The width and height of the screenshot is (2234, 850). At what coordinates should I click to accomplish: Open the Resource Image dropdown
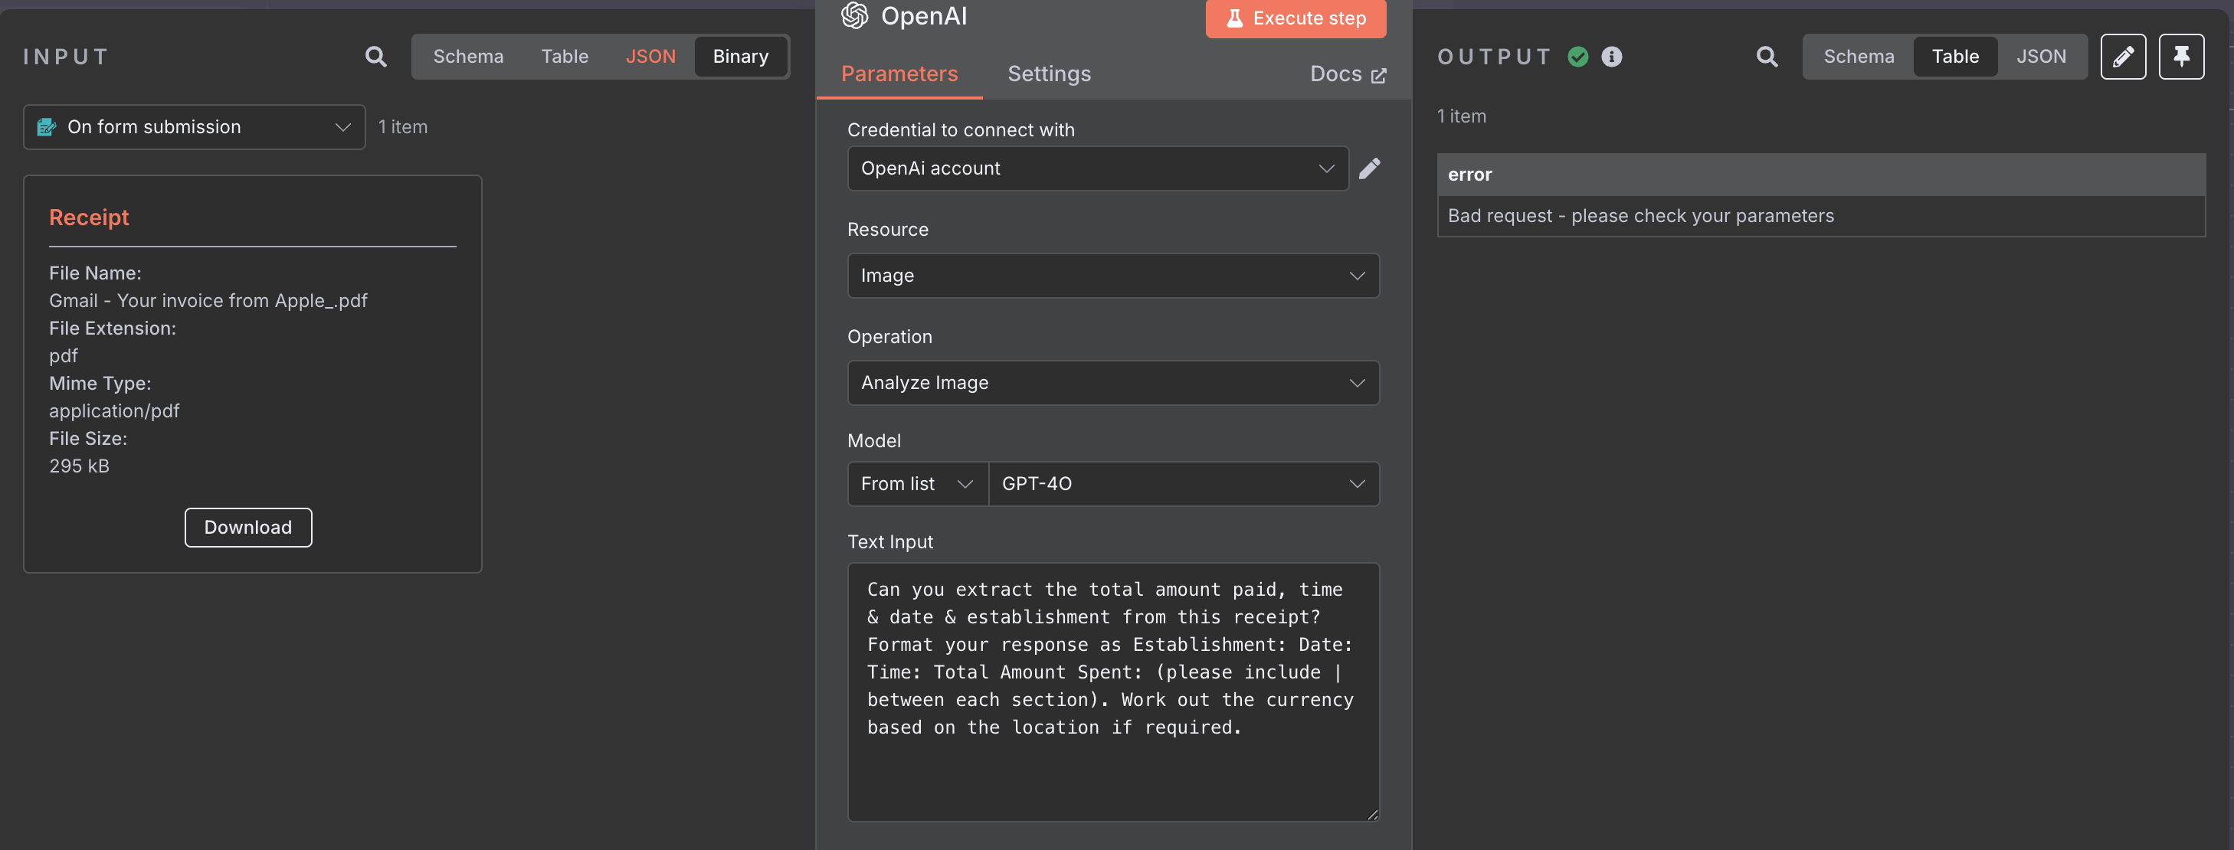1112,276
